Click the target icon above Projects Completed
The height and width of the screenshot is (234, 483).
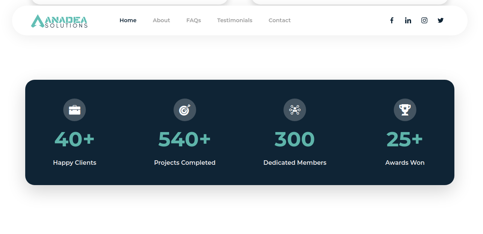click(x=185, y=110)
